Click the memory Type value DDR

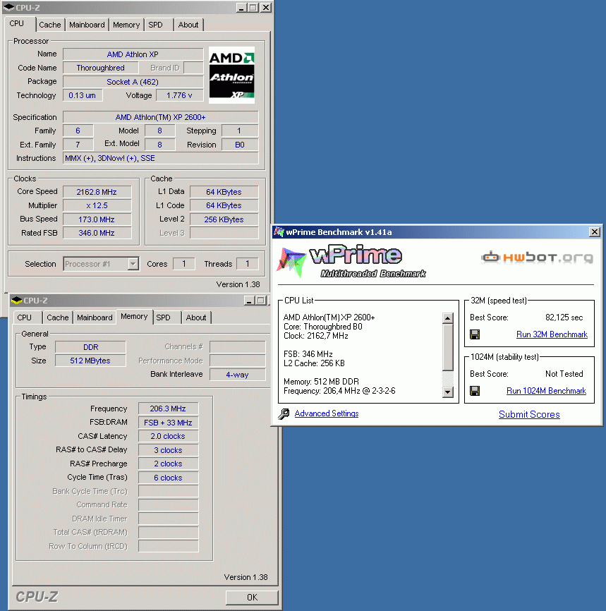(91, 347)
